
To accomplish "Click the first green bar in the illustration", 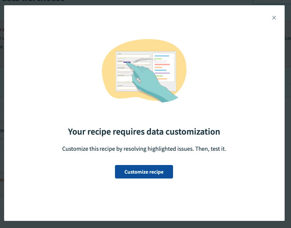I will (x=158, y=59).
